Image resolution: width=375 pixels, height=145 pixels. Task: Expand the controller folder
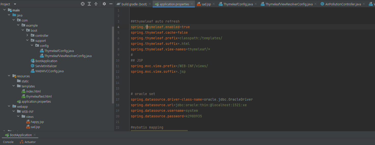27,35
